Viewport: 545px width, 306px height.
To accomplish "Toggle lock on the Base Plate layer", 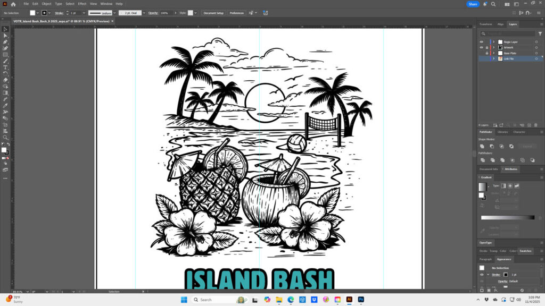I will tap(487, 53).
